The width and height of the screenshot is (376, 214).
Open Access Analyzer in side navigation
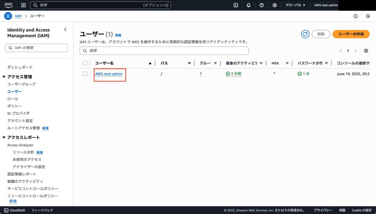21,145
